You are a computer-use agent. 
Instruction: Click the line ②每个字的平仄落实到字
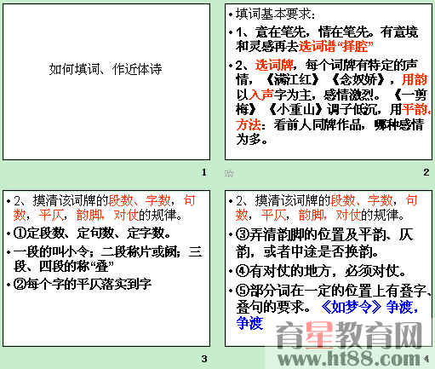[83, 284]
